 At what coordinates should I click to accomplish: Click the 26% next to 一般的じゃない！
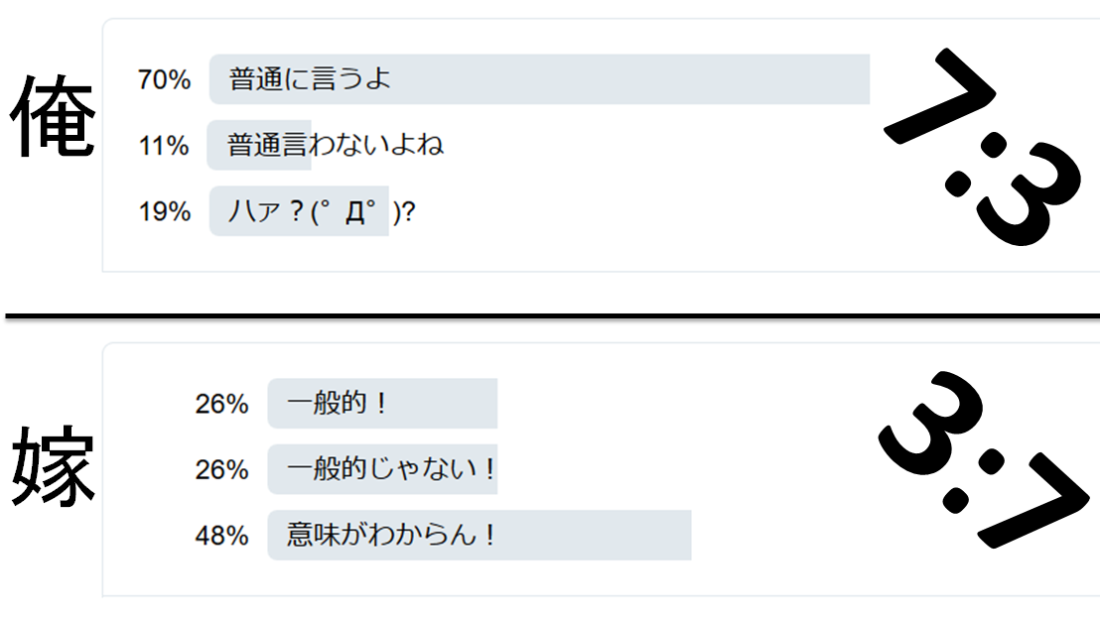[221, 469]
